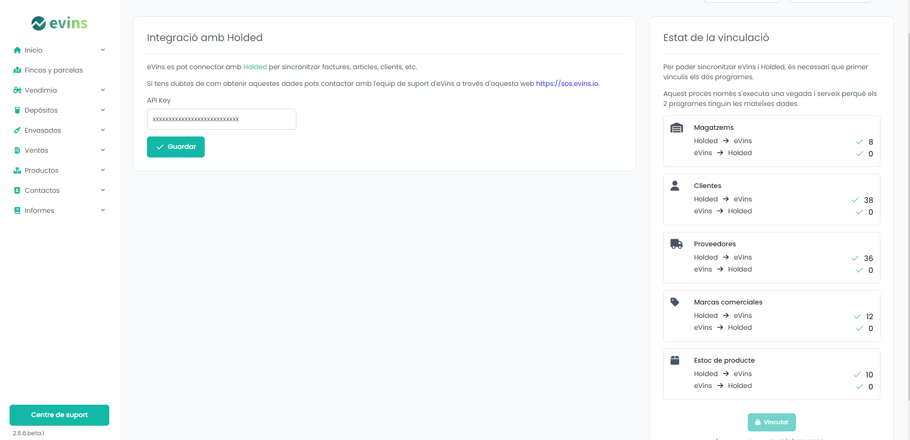Click the Magatzems warehouse icon
Viewport: 910px width, 440px height.
[x=677, y=128]
